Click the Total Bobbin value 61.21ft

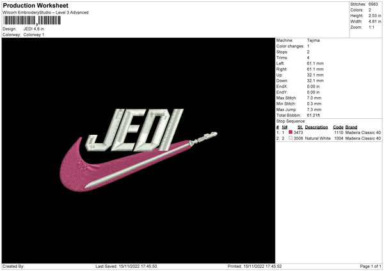point(314,115)
